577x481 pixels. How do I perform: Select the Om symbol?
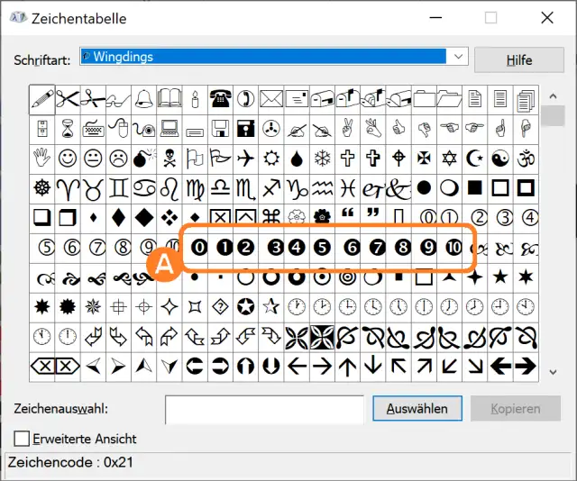click(526, 159)
